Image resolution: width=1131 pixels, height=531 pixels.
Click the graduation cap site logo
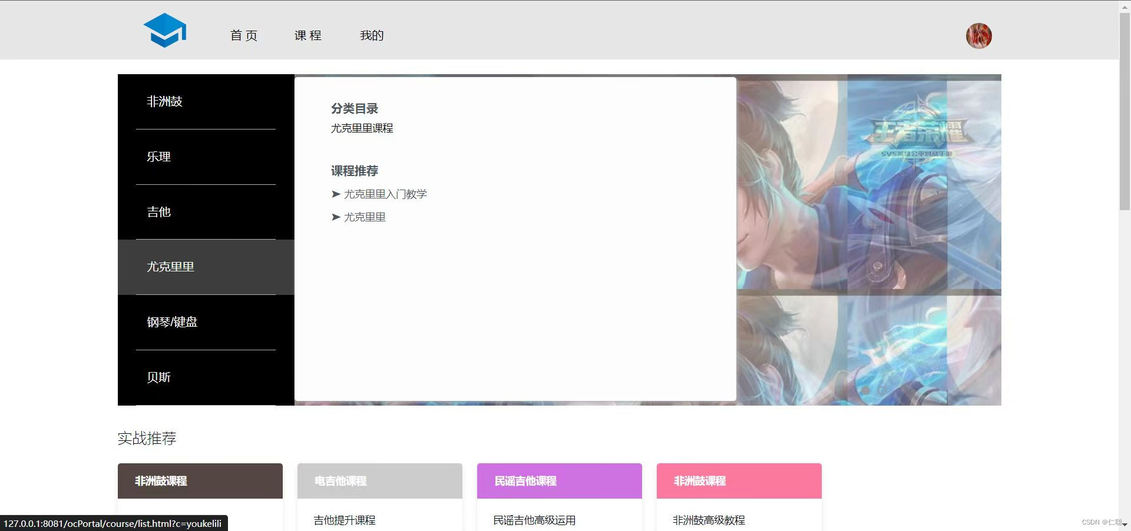pyautogui.click(x=165, y=30)
